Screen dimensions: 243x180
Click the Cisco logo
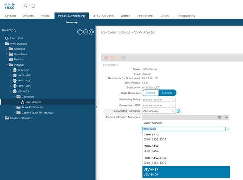pyautogui.click(x=10, y=6)
